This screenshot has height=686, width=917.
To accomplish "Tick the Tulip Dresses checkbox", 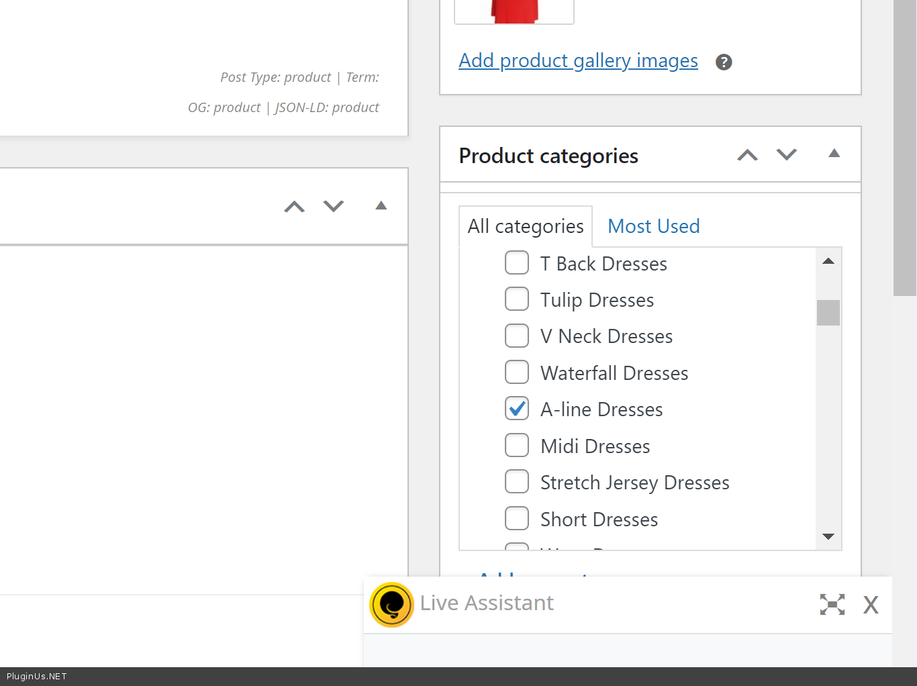I will coord(517,299).
